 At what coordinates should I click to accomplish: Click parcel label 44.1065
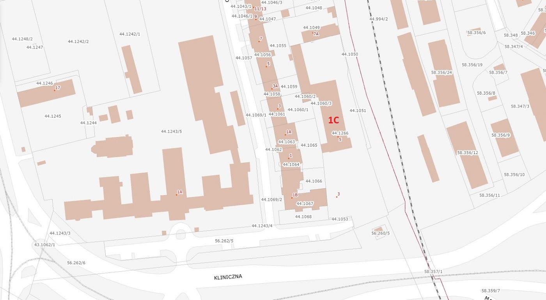tap(309, 146)
